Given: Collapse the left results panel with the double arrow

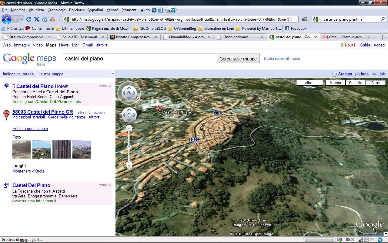Looking at the screenshot, I should 113,74.
